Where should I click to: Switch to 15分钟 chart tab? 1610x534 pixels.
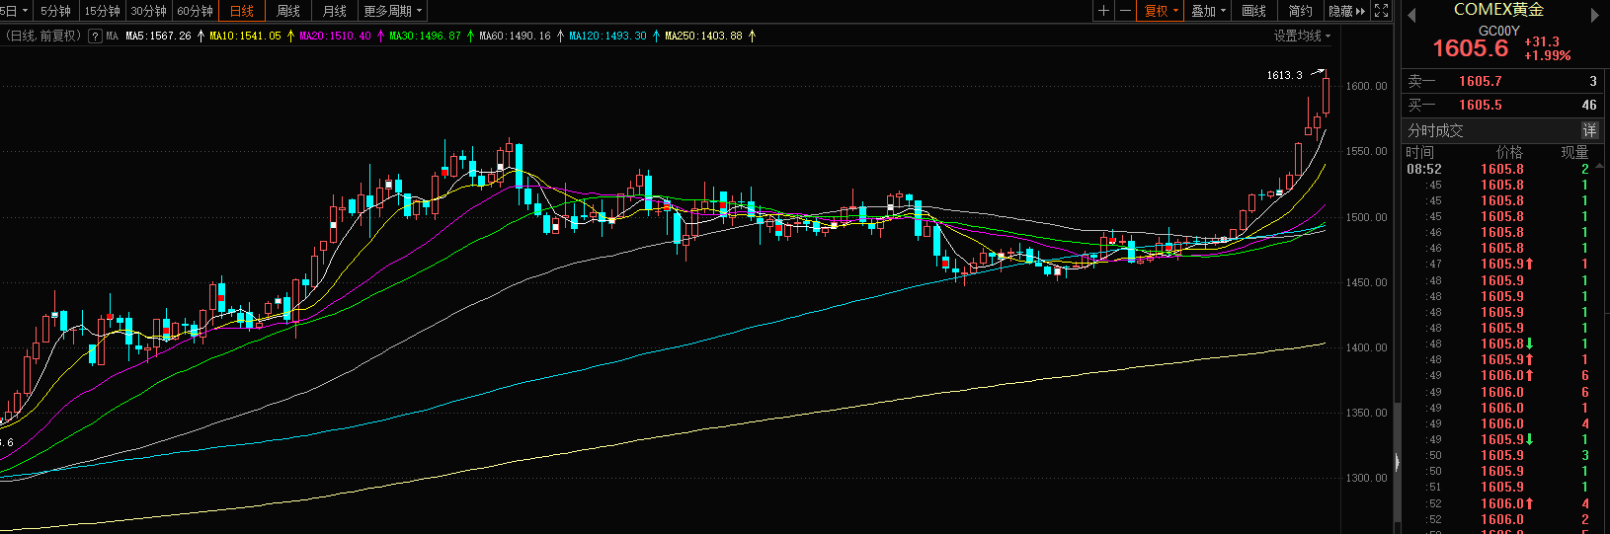103,11
